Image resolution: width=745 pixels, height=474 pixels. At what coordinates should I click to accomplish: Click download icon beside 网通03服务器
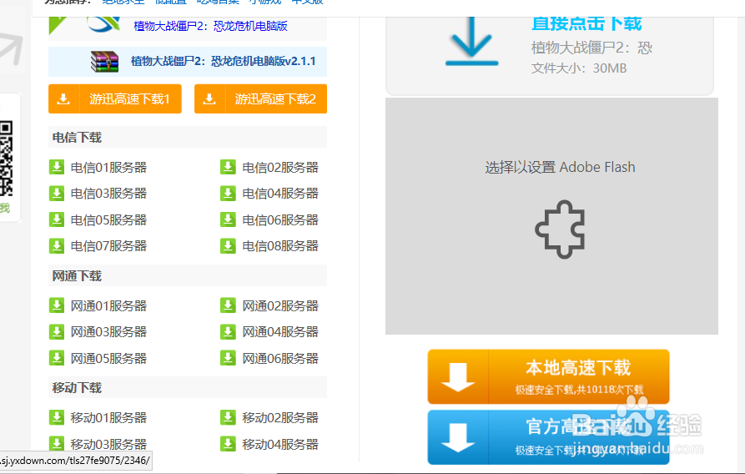(x=57, y=332)
